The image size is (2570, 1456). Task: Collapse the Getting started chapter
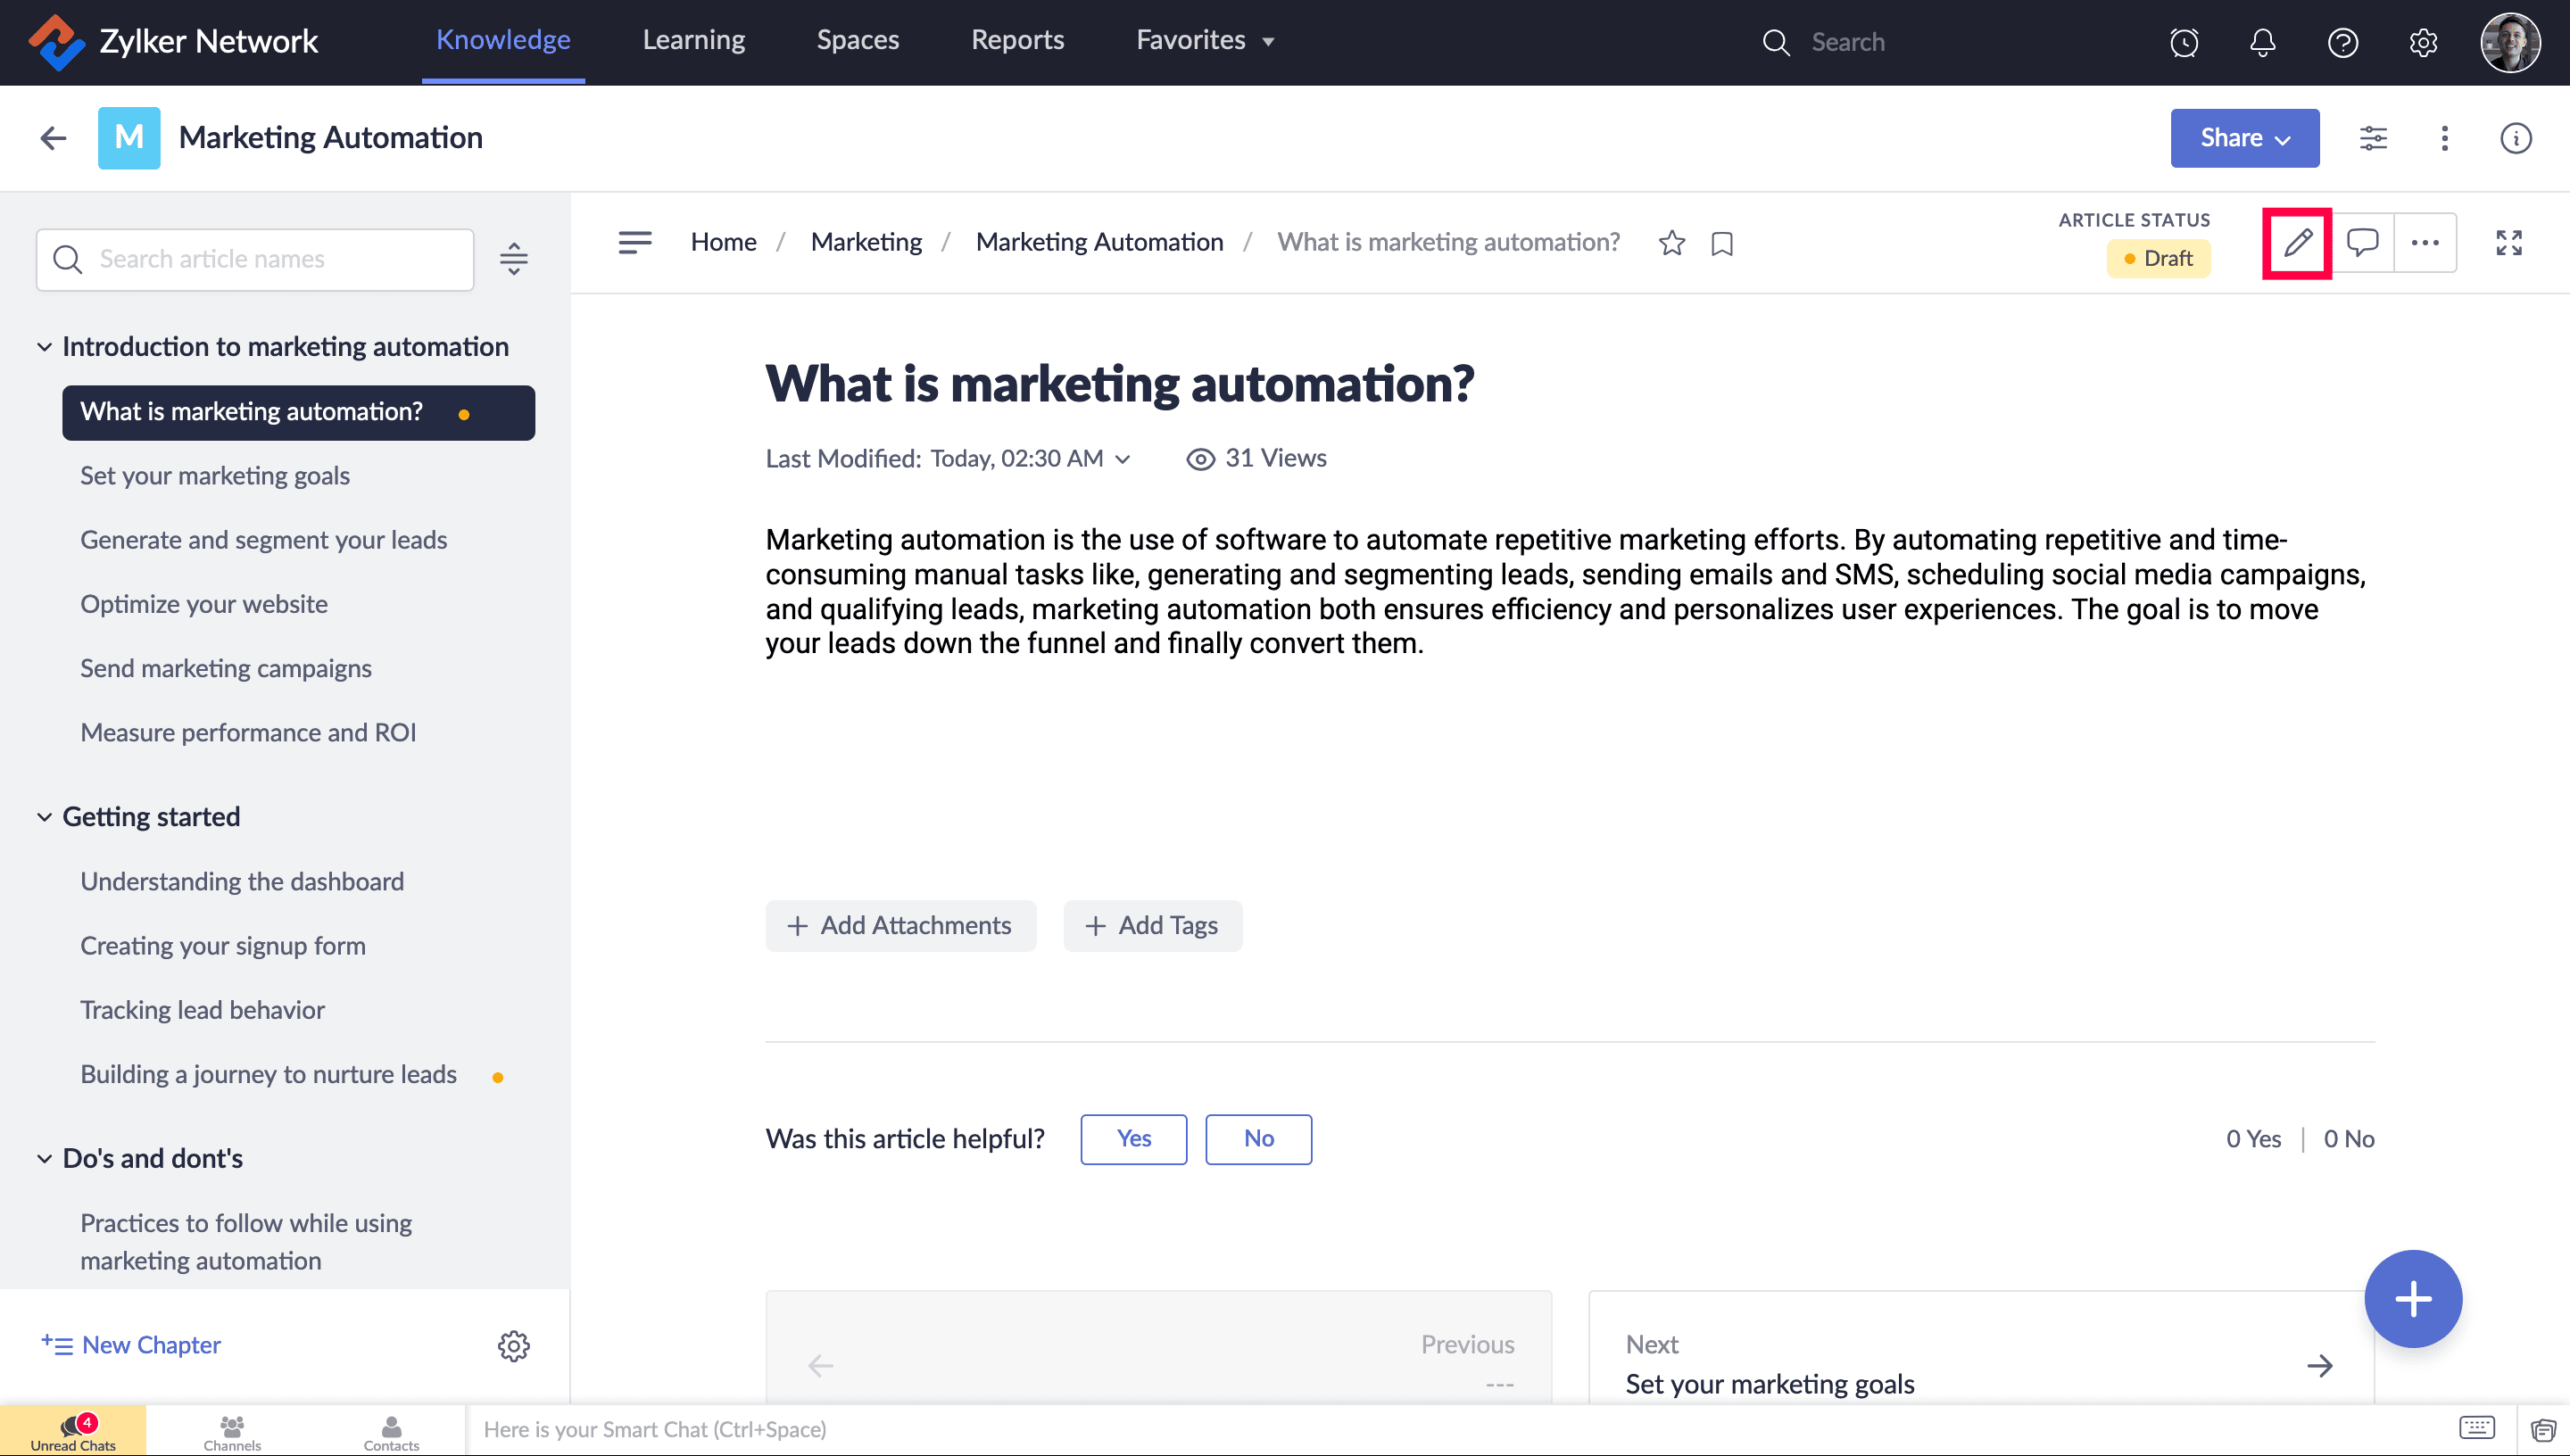[45, 817]
